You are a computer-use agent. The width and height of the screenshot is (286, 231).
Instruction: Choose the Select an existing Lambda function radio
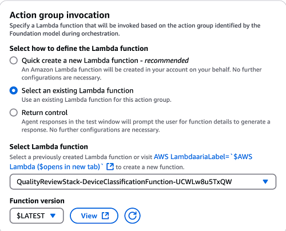click(x=14, y=90)
